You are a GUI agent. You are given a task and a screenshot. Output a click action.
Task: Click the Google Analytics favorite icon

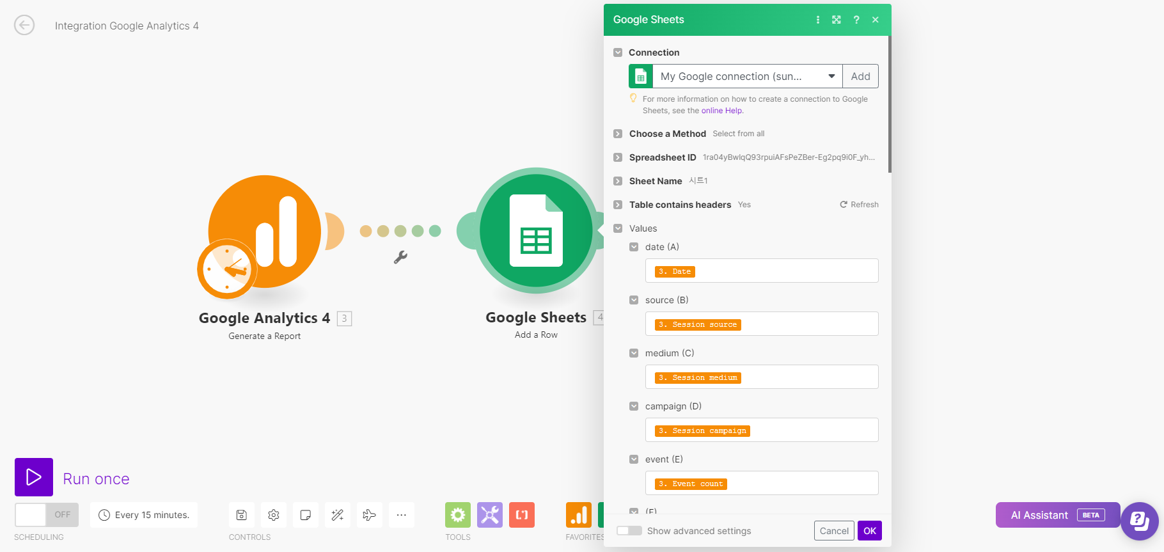pos(579,515)
